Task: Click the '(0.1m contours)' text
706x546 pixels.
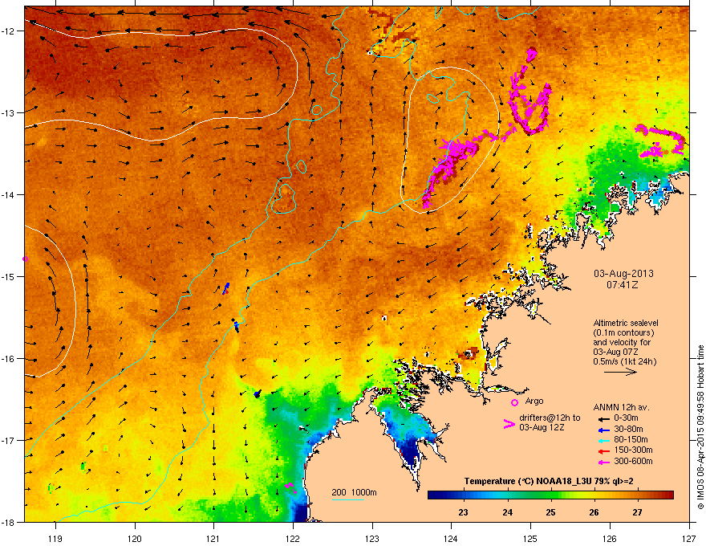Action: tap(623, 333)
